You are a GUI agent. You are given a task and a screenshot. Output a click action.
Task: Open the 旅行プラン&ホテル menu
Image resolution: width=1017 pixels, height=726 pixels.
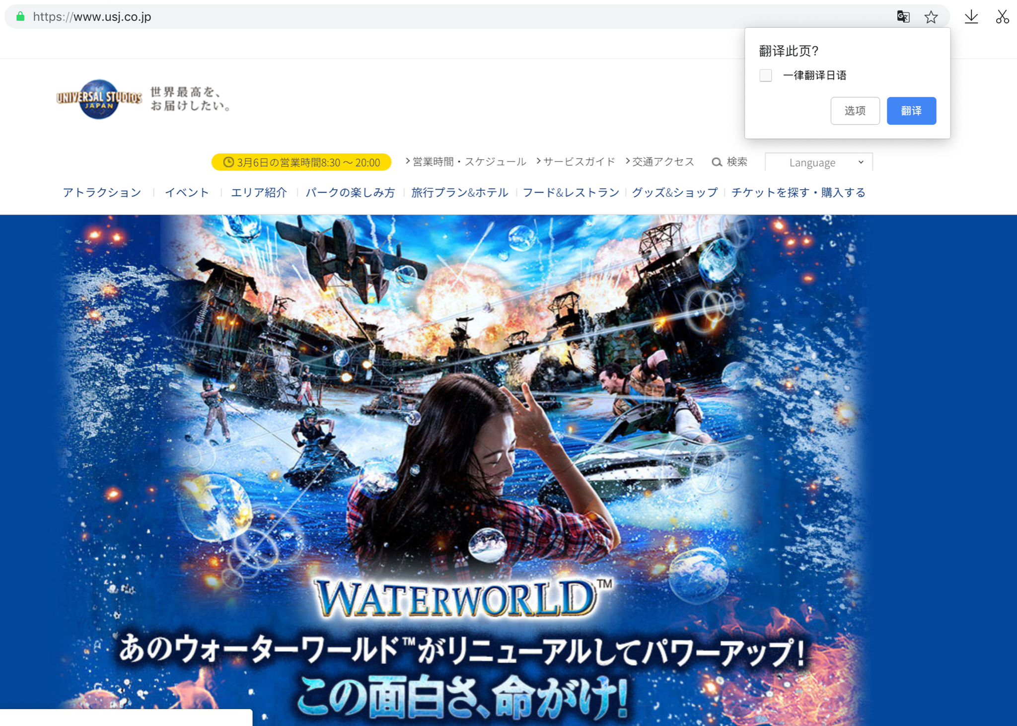coord(460,193)
